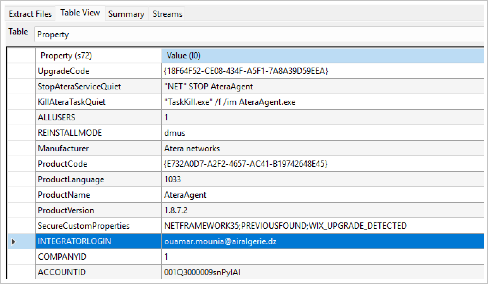This screenshot has width=488, height=284.
Task: Click the row selector arrow beside INTEGRATORLOGIN
Action: [14, 241]
